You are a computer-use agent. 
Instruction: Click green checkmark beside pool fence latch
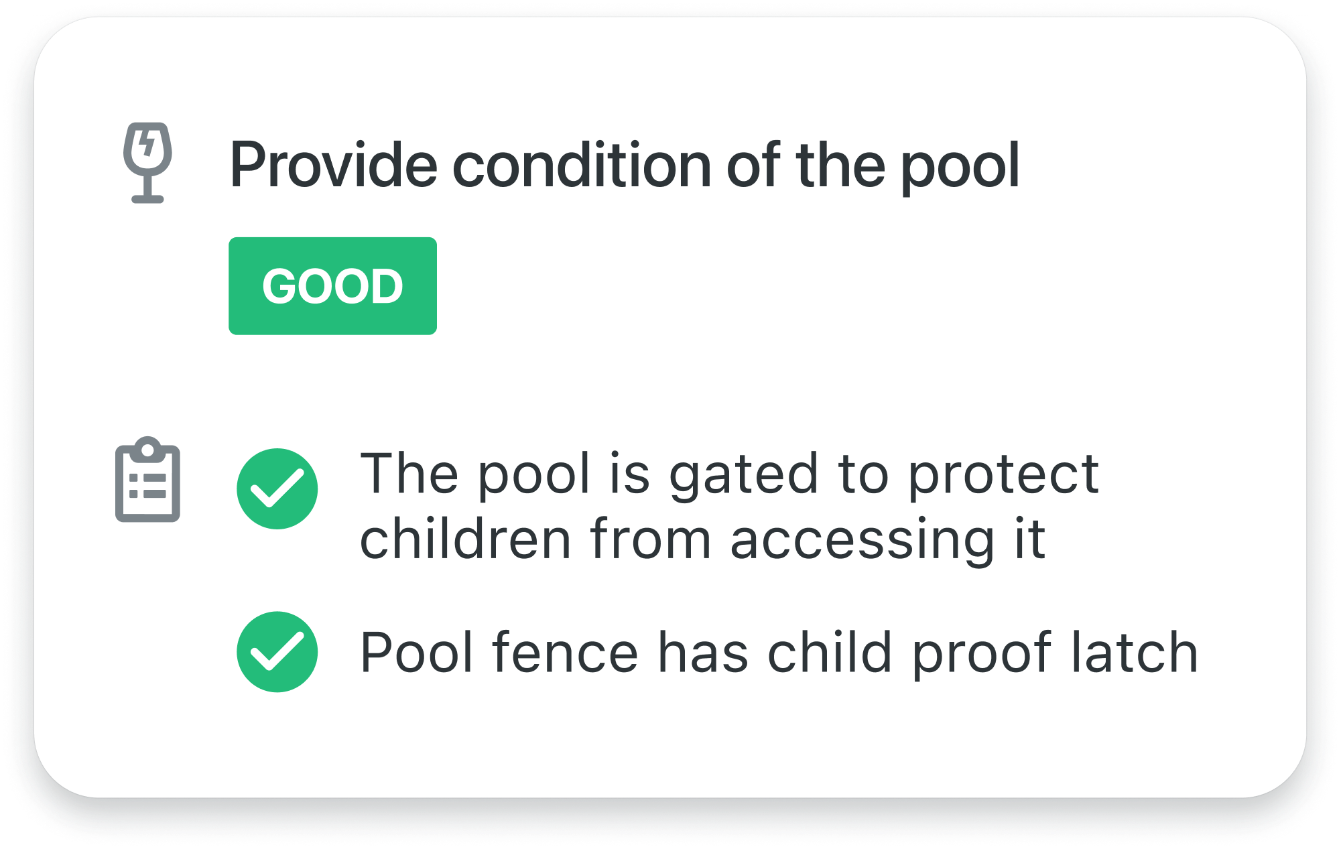click(277, 651)
